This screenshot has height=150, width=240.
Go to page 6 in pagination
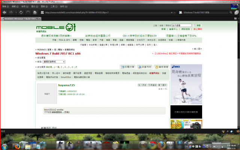[x=72, y=67]
